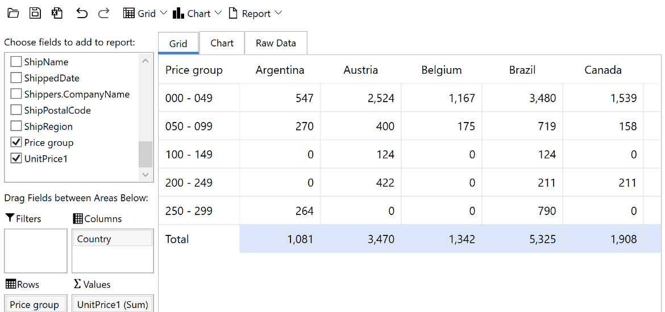The image size is (665, 312).
Task: Click the field list scrollbar down arrow
Action: (146, 175)
